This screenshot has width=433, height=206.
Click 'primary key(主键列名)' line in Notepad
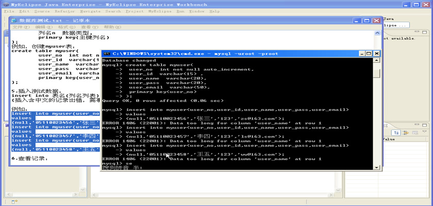tap(73, 38)
